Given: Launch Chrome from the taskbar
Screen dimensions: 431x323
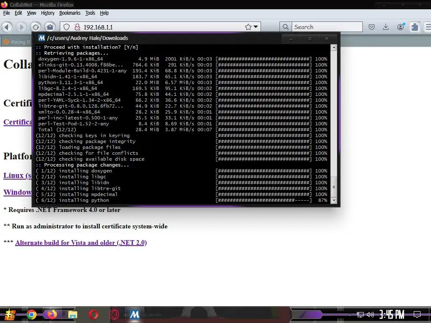Looking at the screenshot, I should 31,315.
